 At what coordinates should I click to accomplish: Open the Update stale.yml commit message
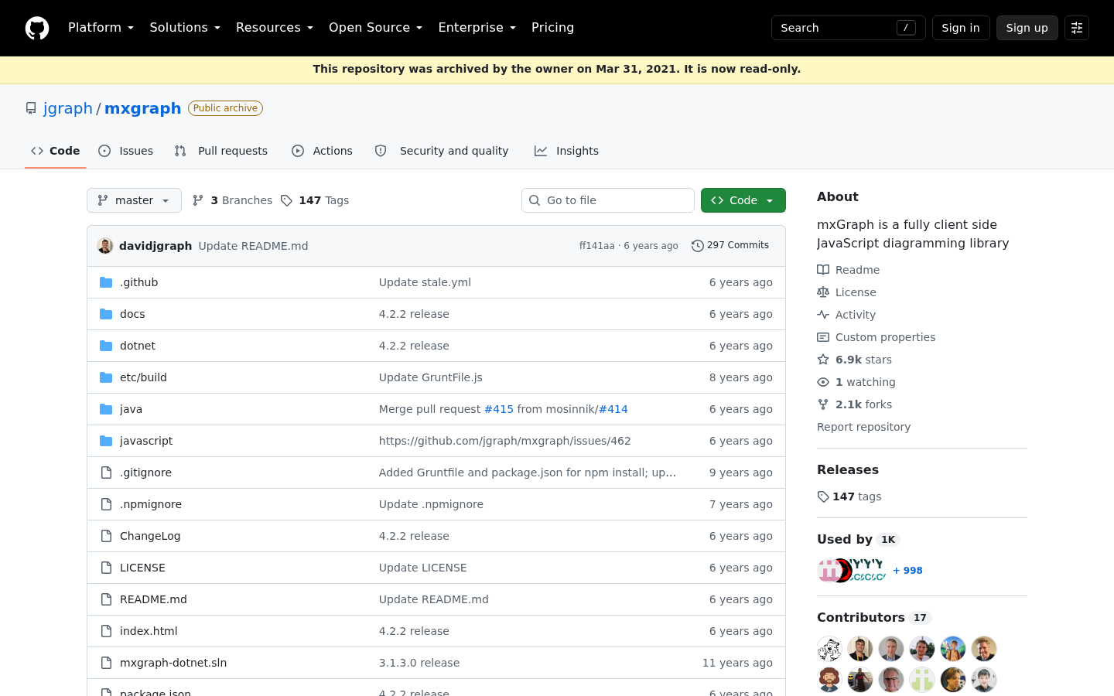425,282
